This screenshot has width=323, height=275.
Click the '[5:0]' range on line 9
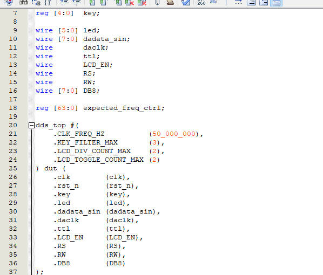click(68, 30)
